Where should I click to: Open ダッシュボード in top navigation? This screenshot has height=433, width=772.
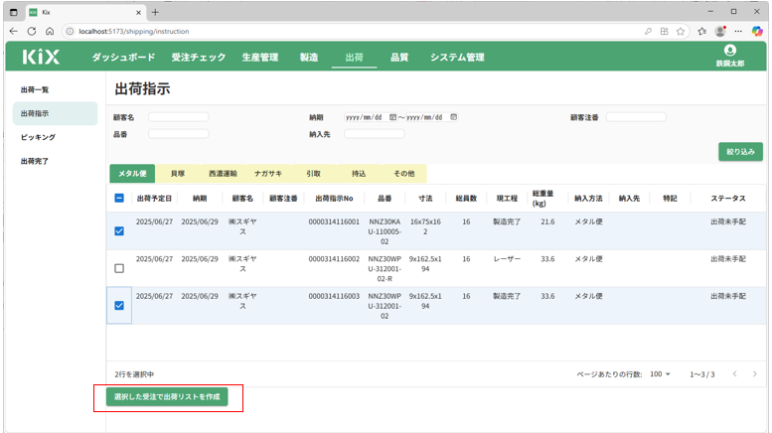click(x=123, y=57)
